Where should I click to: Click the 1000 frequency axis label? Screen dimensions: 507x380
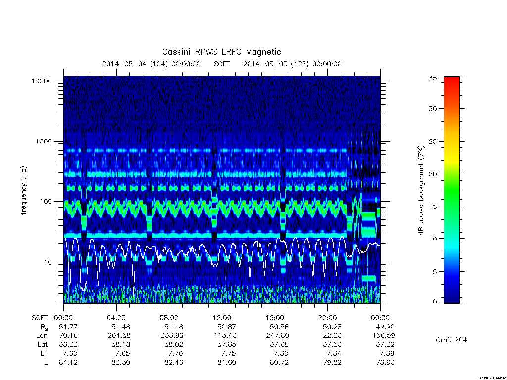click(x=44, y=141)
